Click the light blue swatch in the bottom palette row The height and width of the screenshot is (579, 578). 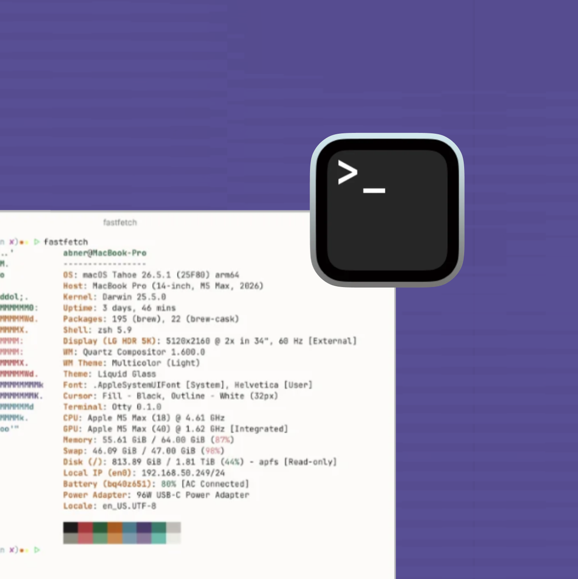[129, 538]
